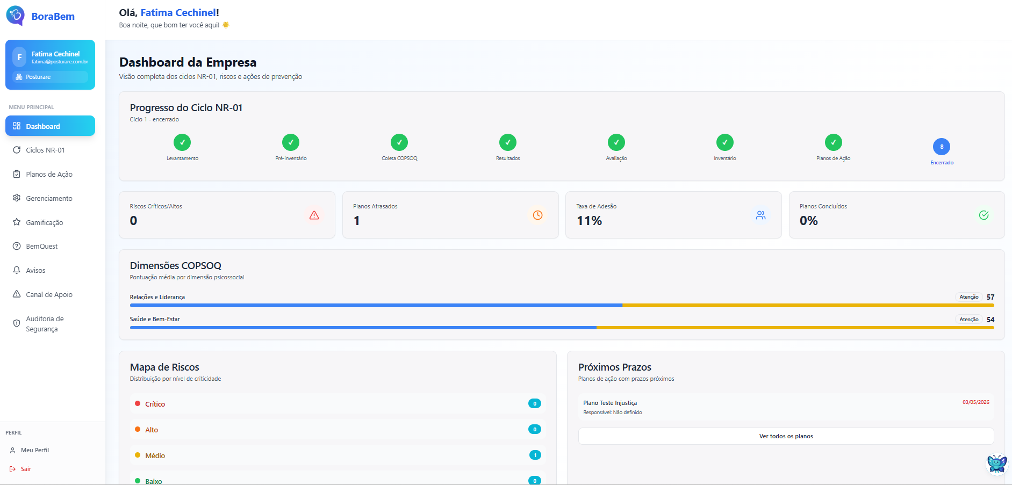Image resolution: width=1012 pixels, height=485 pixels.
Task: Click the Canal de Apoio warning icon
Action: pos(17,294)
